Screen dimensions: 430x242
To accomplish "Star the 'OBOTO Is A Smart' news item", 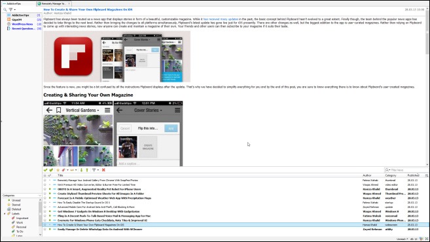I will (x=45, y=189).
